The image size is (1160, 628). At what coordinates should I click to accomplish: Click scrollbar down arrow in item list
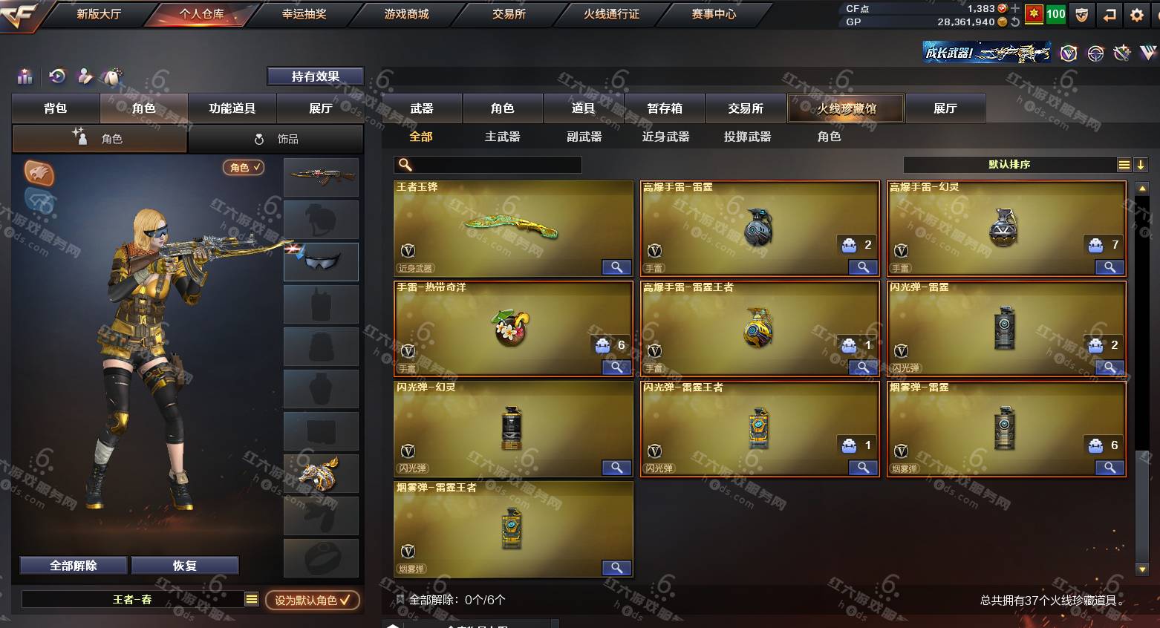click(x=1143, y=569)
